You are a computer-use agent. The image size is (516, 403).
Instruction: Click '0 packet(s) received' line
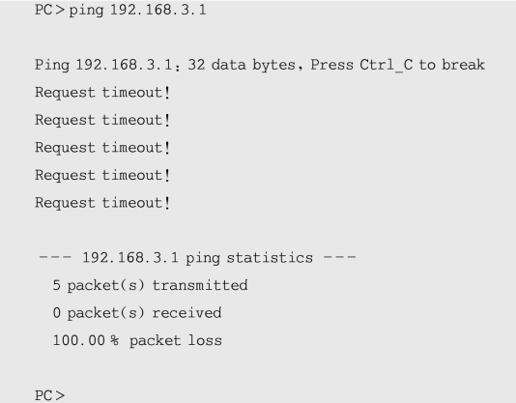[137, 313]
